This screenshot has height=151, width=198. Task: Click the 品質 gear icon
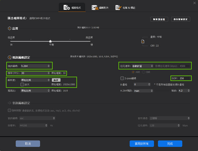point(10,28)
